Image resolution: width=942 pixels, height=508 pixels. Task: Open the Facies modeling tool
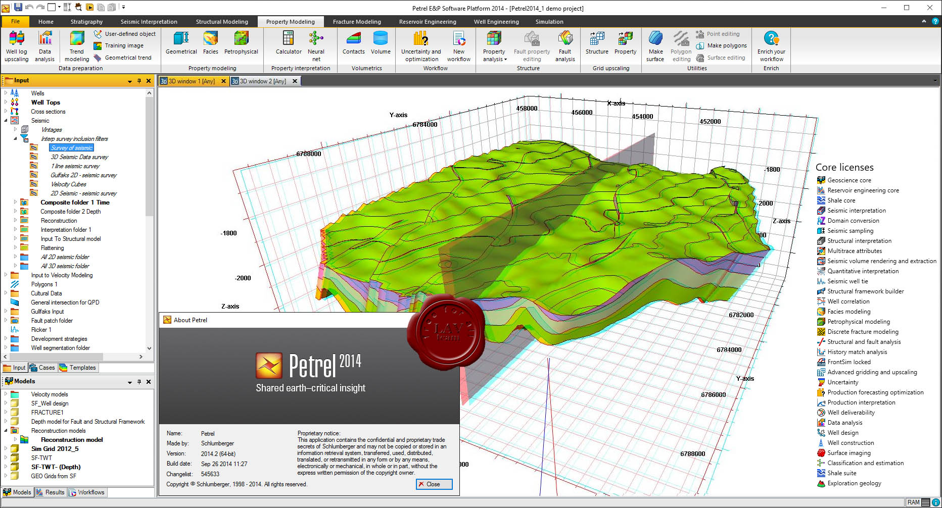click(211, 43)
